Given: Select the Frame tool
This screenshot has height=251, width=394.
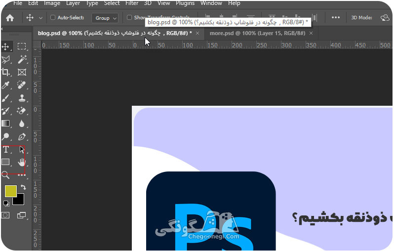Looking at the screenshot, I should (x=22, y=73).
